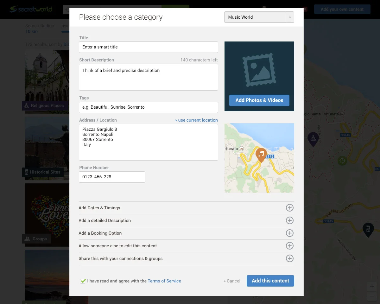Click the Historical Sites category label
This screenshot has height=304, width=380.
(x=43, y=172)
